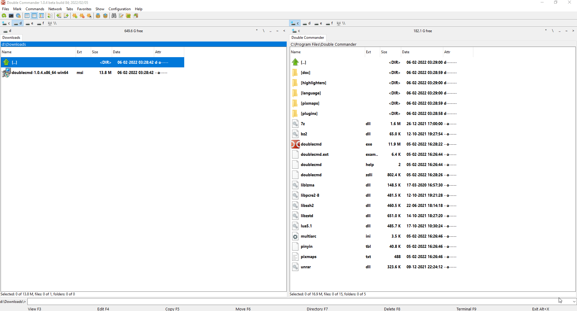The height and width of the screenshot is (311, 577).
Task: Select drive f in left panel
Action: click(41, 23)
